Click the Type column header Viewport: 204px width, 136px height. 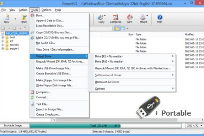[138, 34]
